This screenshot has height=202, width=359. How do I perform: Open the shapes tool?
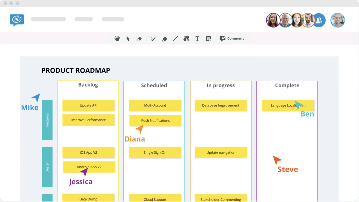[x=186, y=38]
